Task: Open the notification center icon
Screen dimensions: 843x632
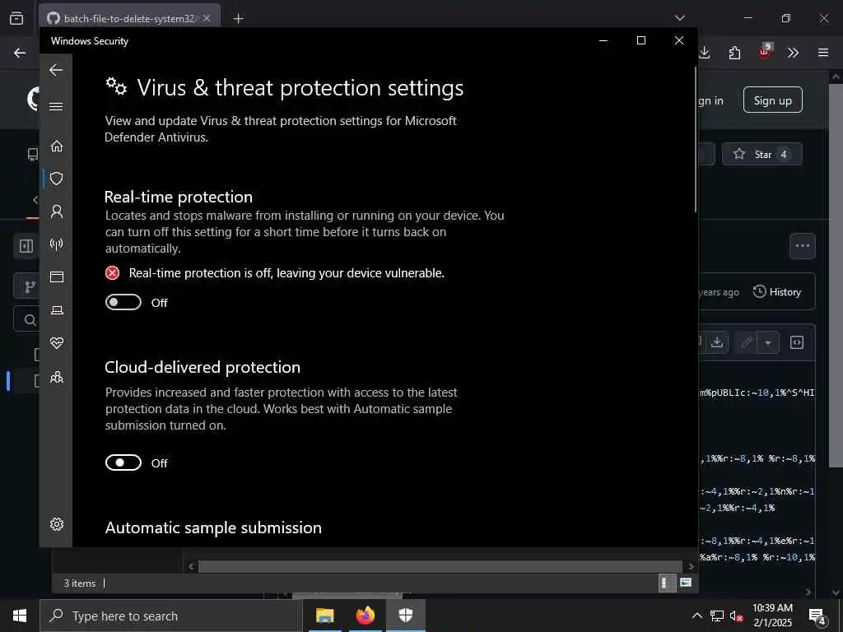Action: [817, 616]
